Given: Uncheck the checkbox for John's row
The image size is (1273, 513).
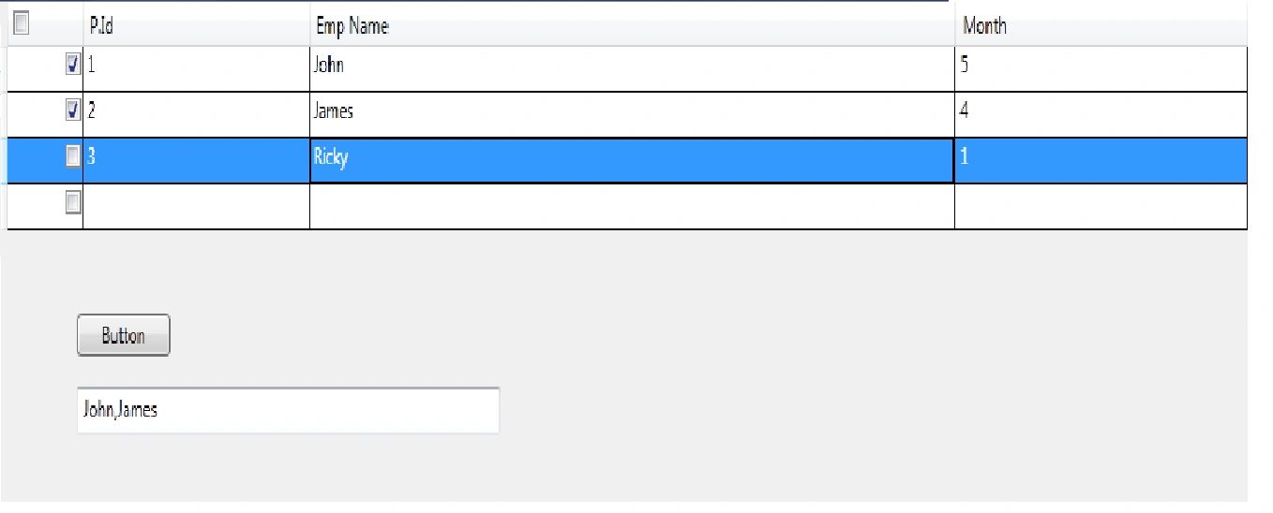Looking at the screenshot, I should coord(73,65).
